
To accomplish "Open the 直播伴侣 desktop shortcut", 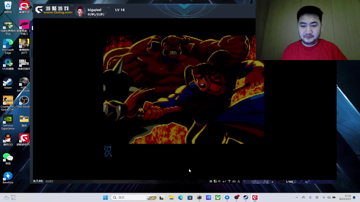I will pyautogui.click(x=24, y=7).
